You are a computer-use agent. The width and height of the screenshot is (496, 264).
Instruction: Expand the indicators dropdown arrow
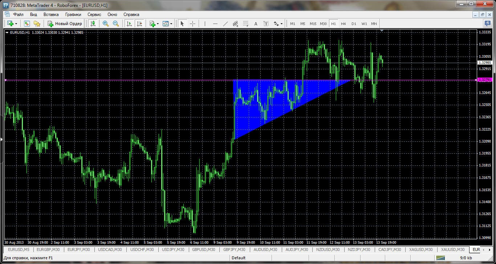click(158, 24)
